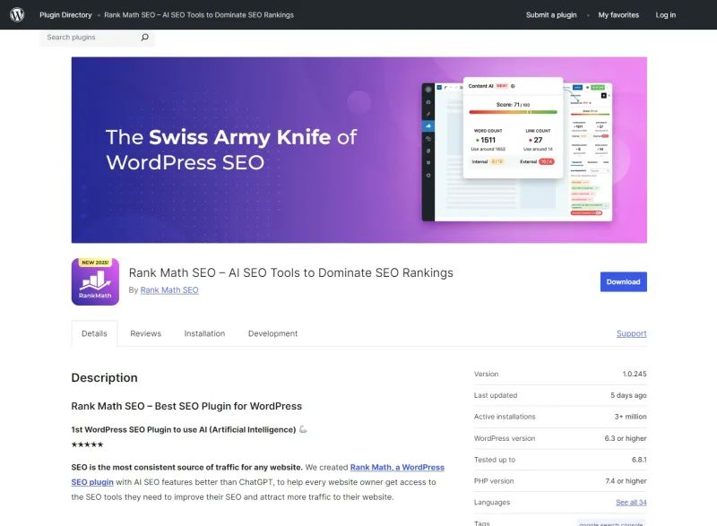Viewport: 717px width, 526px height.
Task: Open Plugin Directory in header
Action: coord(65,14)
